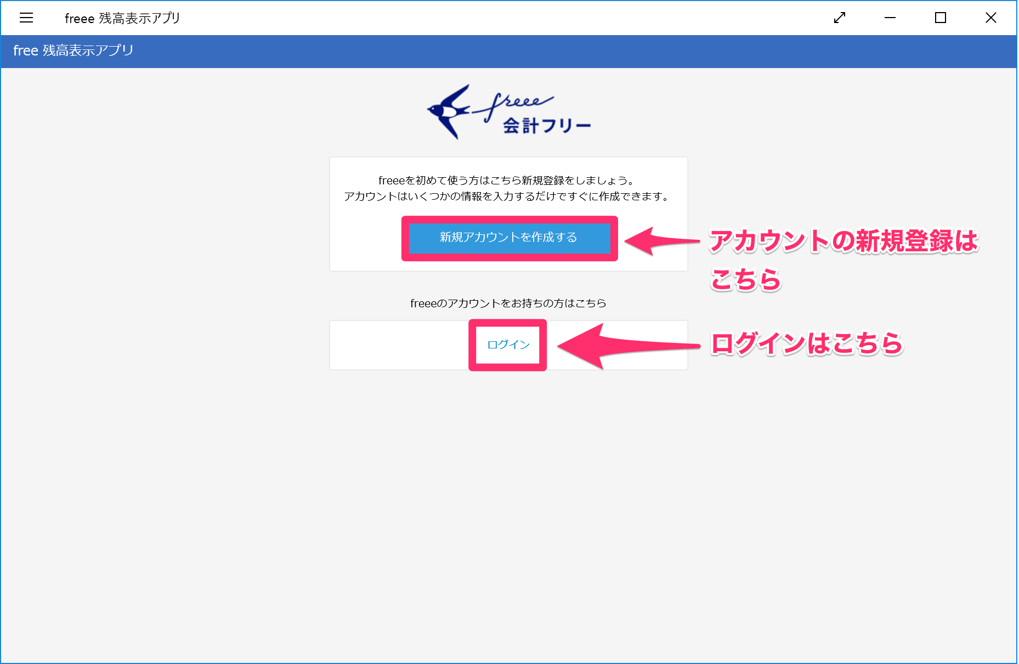Click the window title freee 残高表示アプリ
The height and width of the screenshot is (664, 1019).
point(122,18)
